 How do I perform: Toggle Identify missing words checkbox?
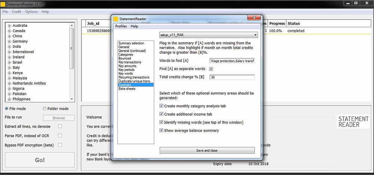(x=162, y=122)
